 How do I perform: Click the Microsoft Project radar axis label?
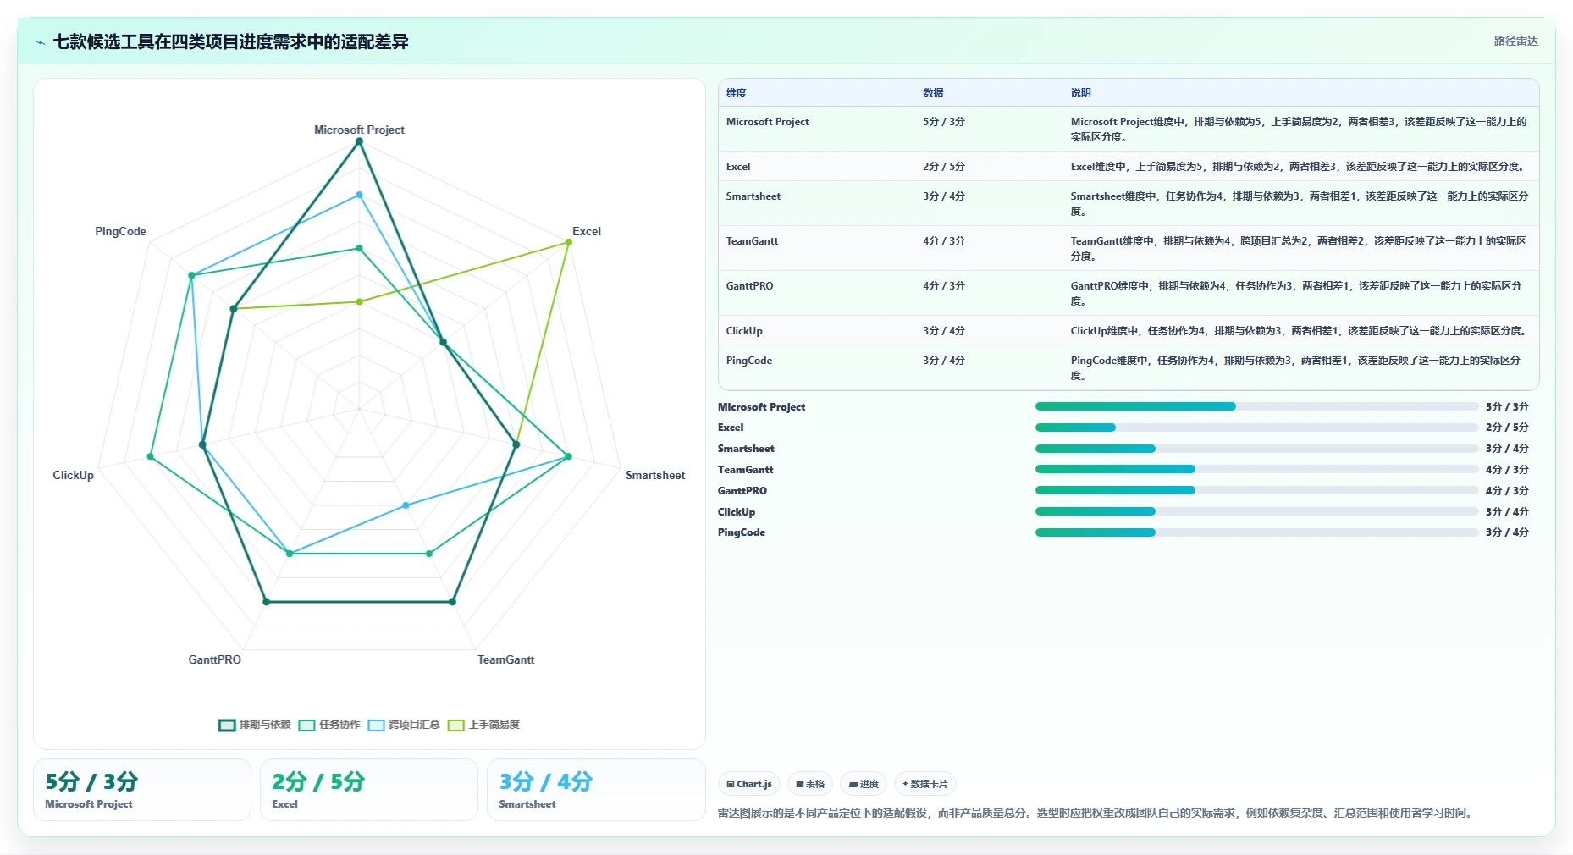pos(359,130)
